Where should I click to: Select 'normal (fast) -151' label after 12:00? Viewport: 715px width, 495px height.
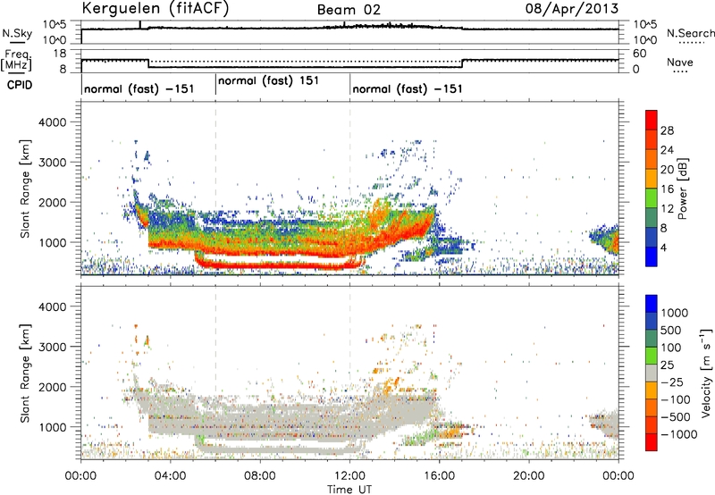[x=408, y=88]
